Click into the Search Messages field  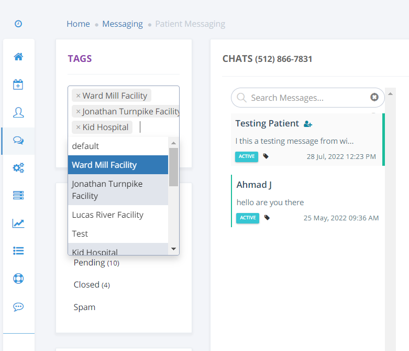(308, 98)
